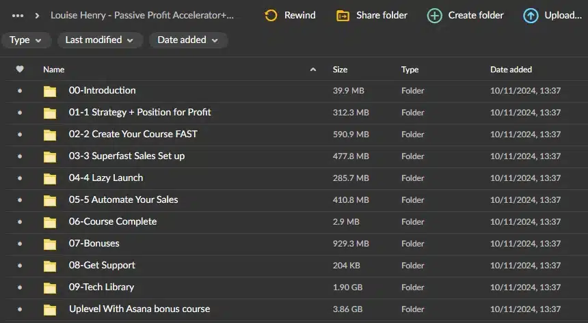
Task: Click the 1.90 GB size value
Action: [347, 287]
